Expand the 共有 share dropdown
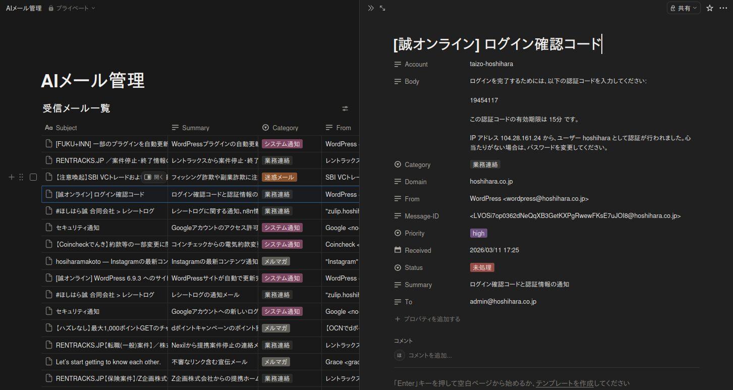 point(684,8)
